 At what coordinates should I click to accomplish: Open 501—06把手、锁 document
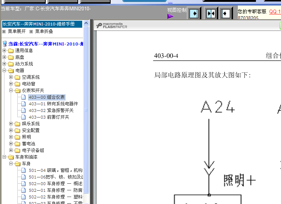tap(56, 177)
